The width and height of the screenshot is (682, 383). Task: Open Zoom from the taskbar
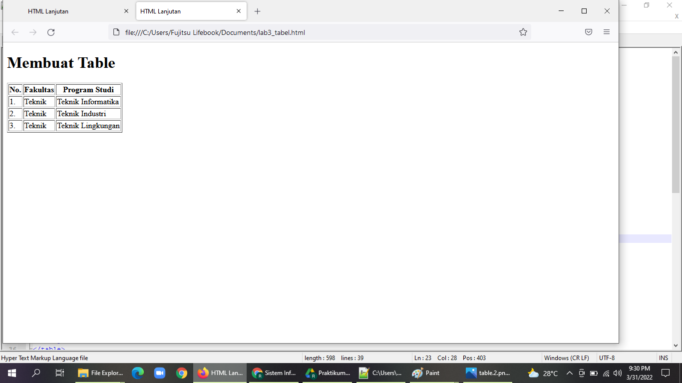(160, 373)
